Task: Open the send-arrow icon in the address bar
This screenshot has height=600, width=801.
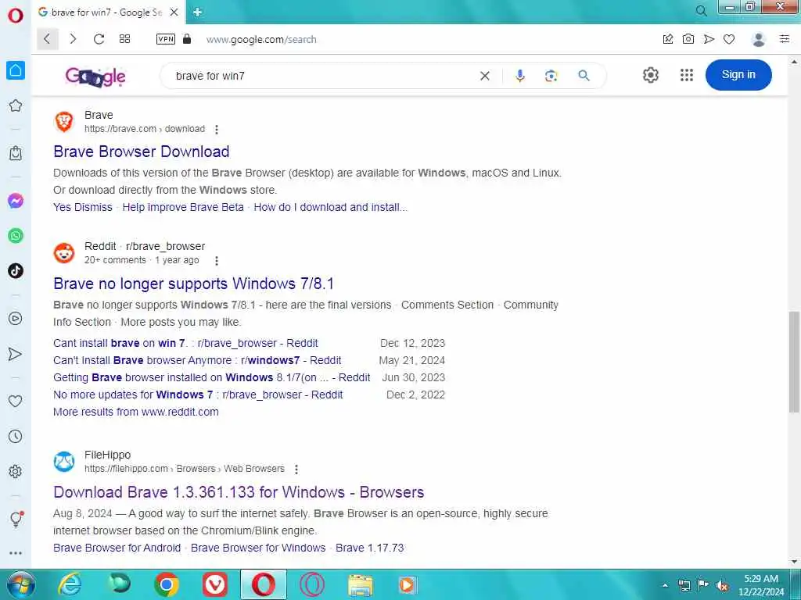Action: pos(709,39)
